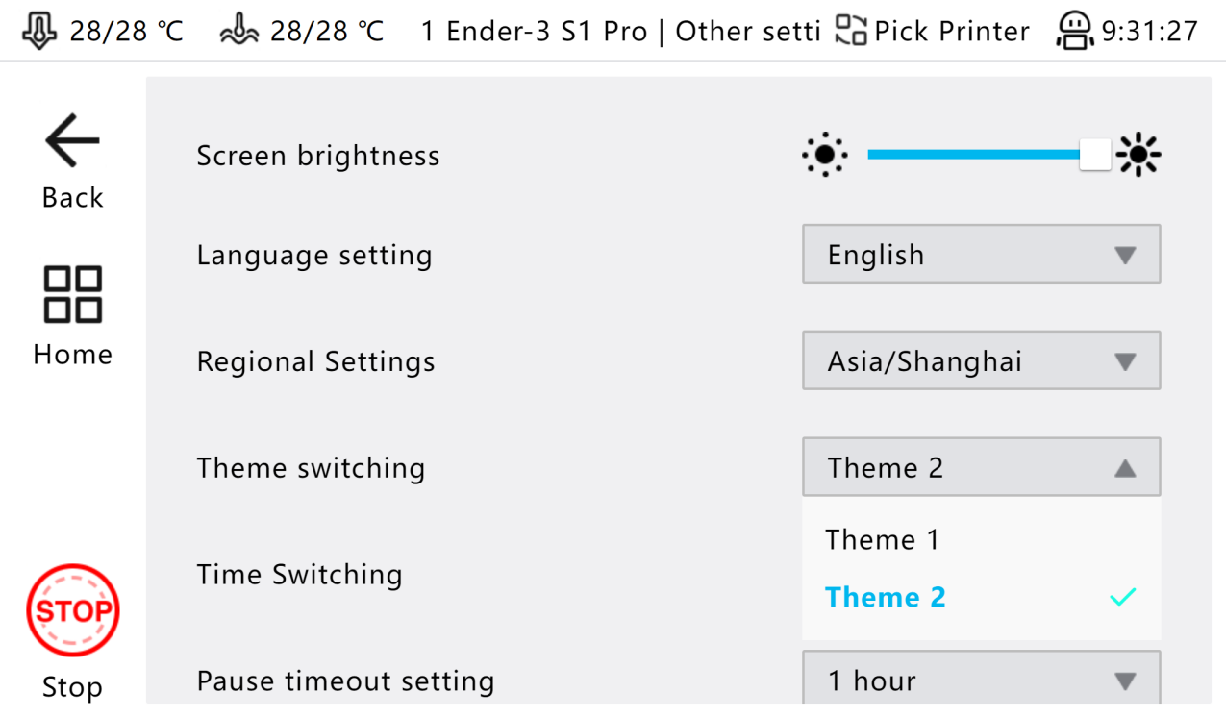1226x718 pixels.
Task: Open the 1 hour pause timeout dropdown
Action: [981, 681]
